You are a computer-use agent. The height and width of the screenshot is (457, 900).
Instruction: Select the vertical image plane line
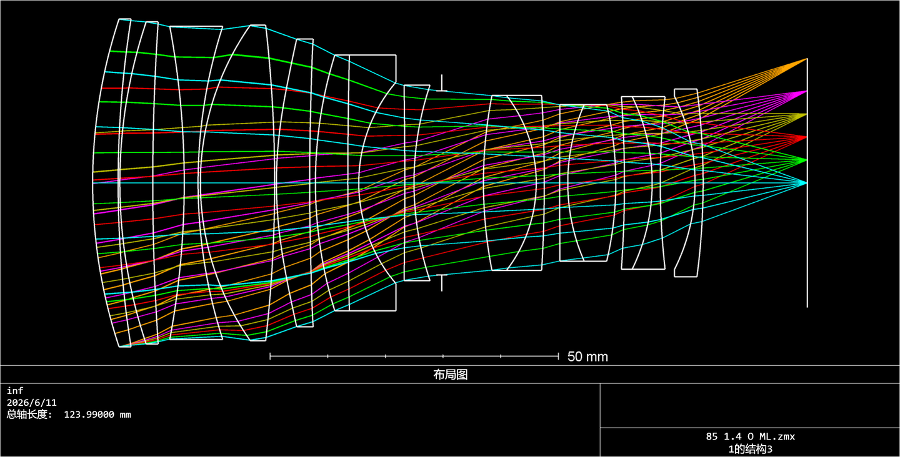(x=807, y=183)
